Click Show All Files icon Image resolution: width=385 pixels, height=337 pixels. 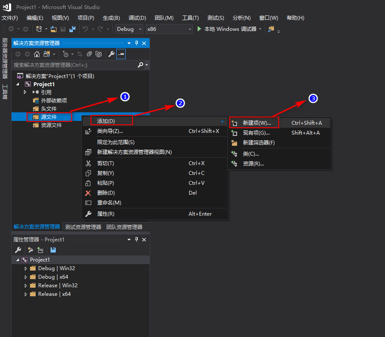point(99,54)
